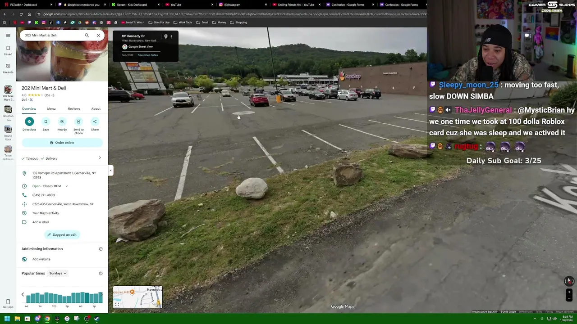The height and width of the screenshot is (324, 577).
Task: Click See more dates link
Action: coord(148,55)
